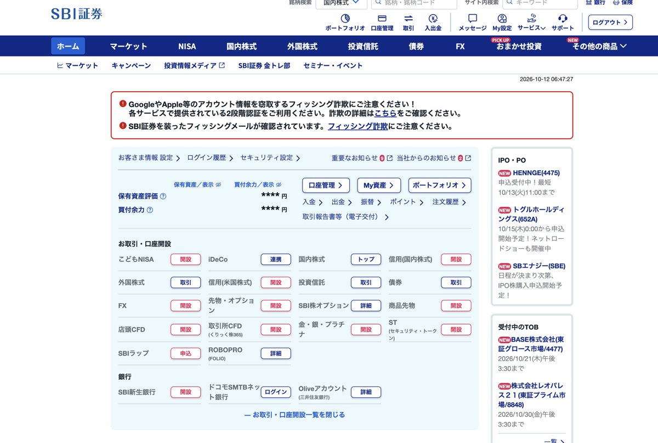Open the おまかせ投資 nav item

(519, 46)
